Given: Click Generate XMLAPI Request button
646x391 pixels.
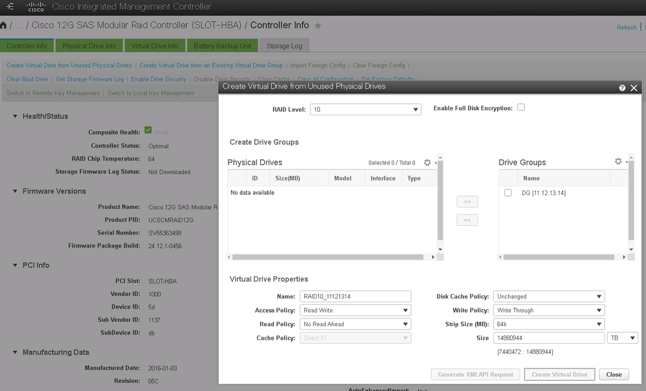Looking at the screenshot, I should click(475, 375).
